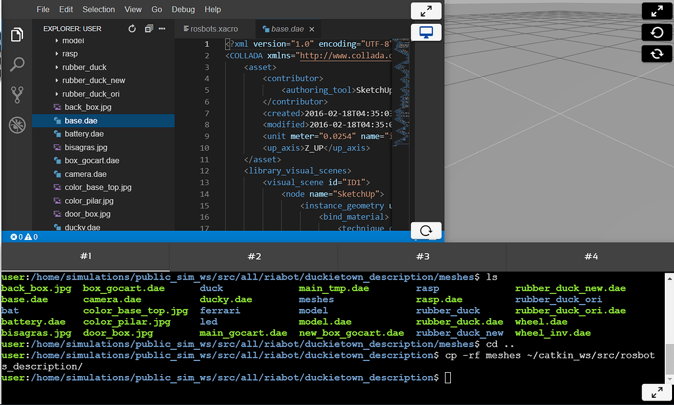674x405 pixels.
Task: Open the Source Control view
Action: (x=18, y=94)
